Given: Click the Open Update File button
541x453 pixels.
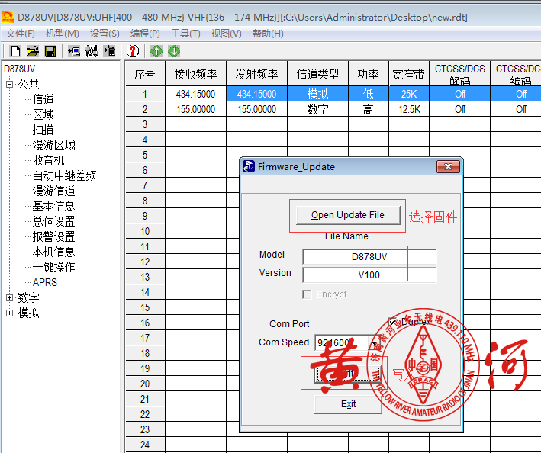Looking at the screenshot, I should pos(348,215).
